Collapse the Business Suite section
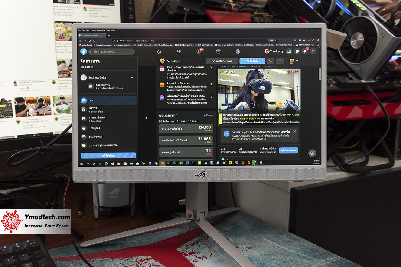The image size is (401, 267). point(132,77)
